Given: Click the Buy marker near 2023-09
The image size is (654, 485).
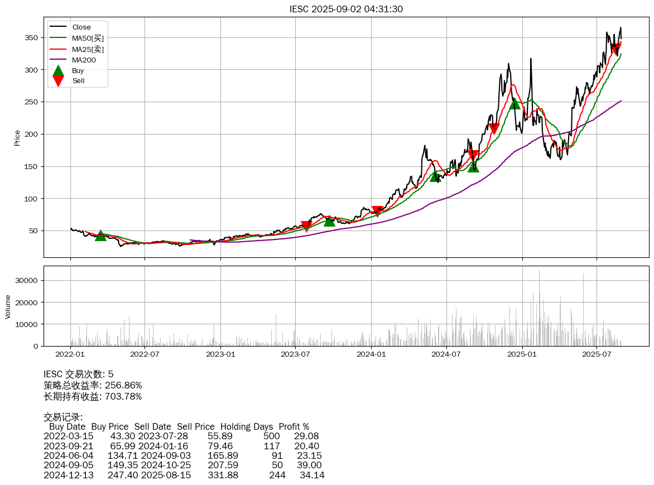Looking at the screenshot, I should click(x=330, y=221).
